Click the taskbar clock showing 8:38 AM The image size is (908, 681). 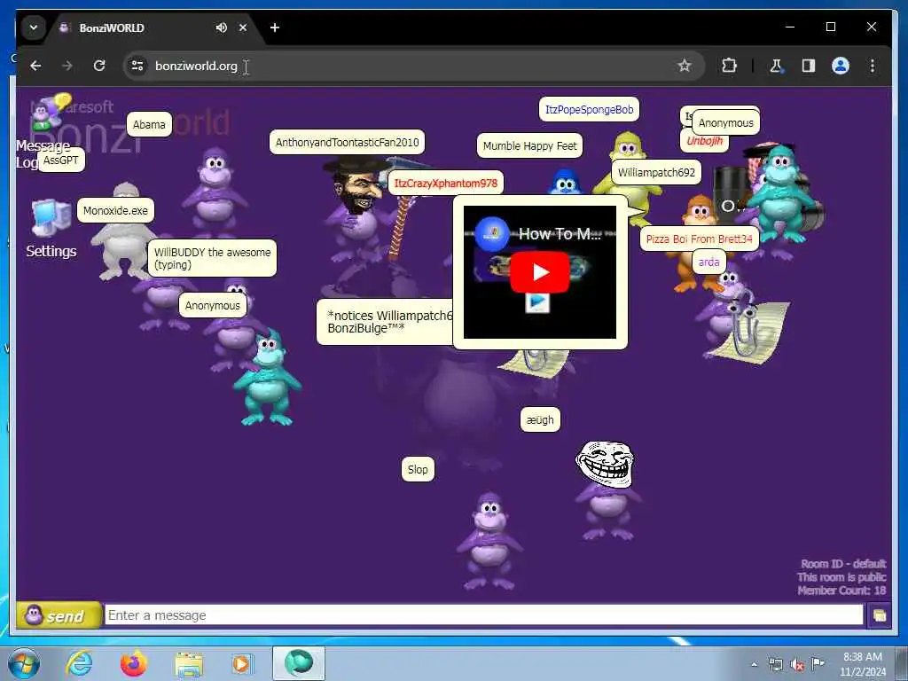[x=862, y=664]
